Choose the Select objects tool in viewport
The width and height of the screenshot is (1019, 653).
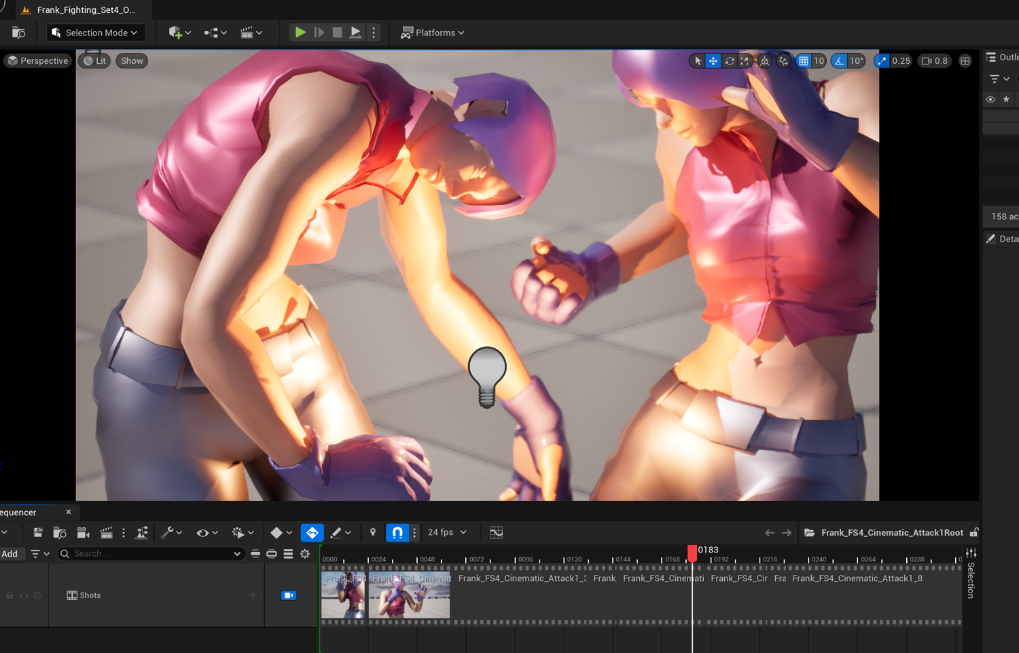(698, 61)
